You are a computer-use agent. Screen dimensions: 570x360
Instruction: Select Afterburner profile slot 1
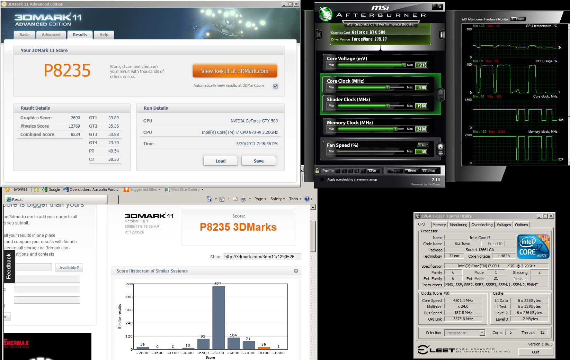click(338, 171)
